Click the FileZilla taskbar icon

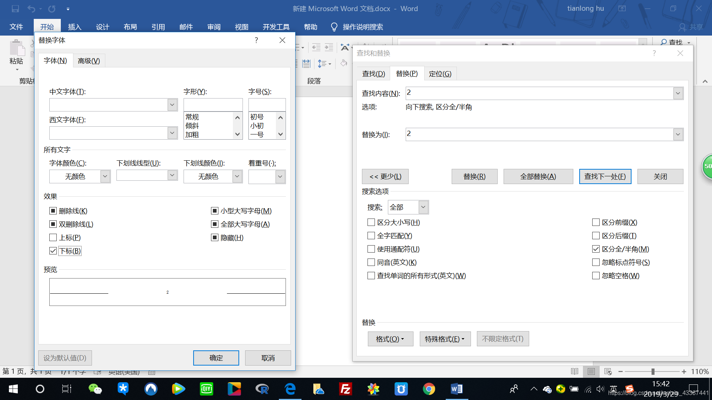(345, 389)
